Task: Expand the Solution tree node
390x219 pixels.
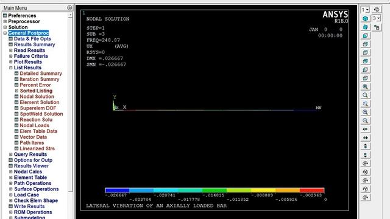Action: (x=5, y=27)
